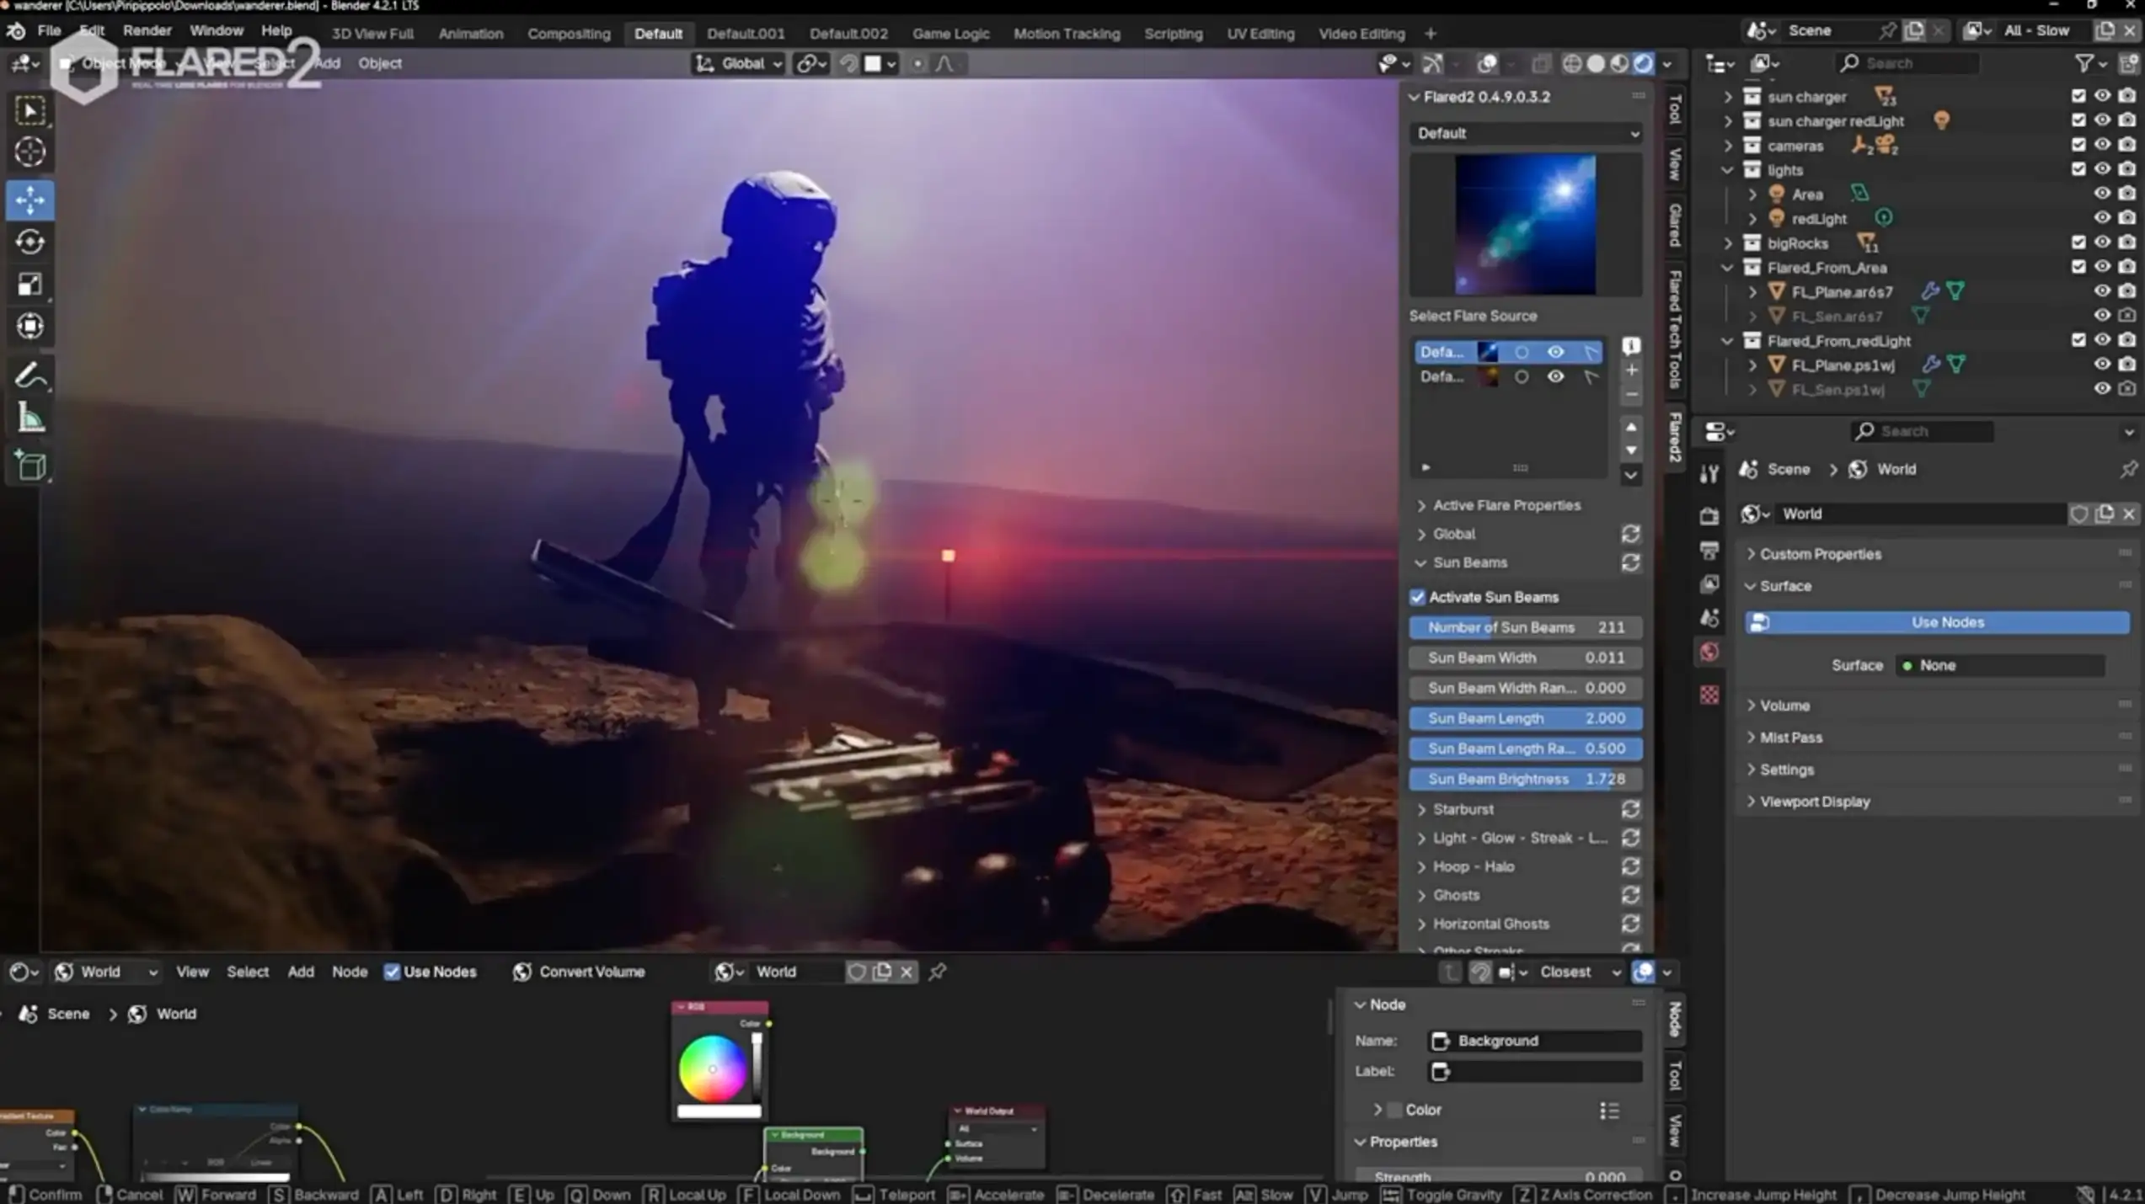Open World properties tab icon
Viewport: 2145px width, 1204px height.
1709,652
